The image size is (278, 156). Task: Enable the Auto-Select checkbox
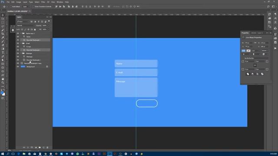(10, 6)
